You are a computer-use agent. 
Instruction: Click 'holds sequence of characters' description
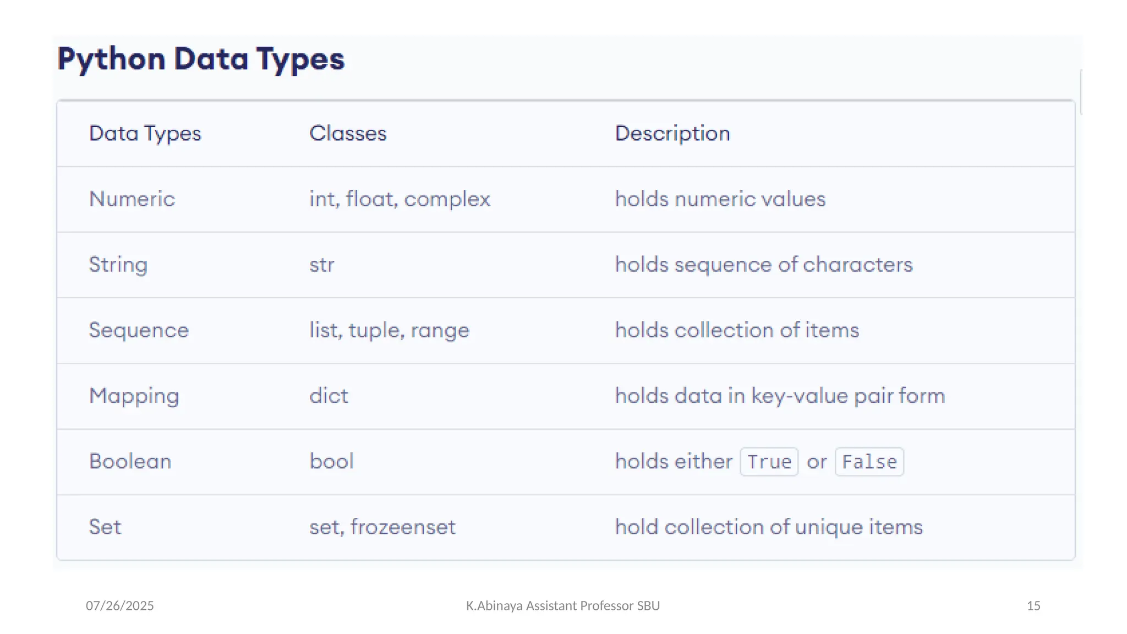click(764, 265)
